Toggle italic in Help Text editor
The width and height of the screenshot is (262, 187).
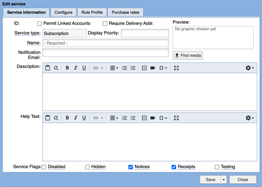pyautogui.click(x=76, y=118)
